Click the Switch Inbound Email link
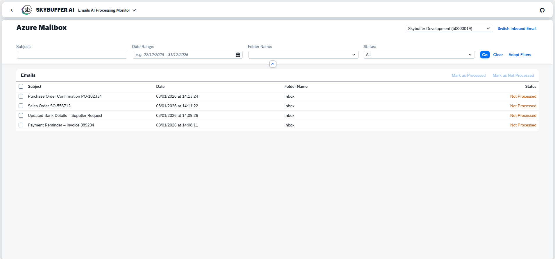This screenshot has height=259, width=555. pos(517,28)
